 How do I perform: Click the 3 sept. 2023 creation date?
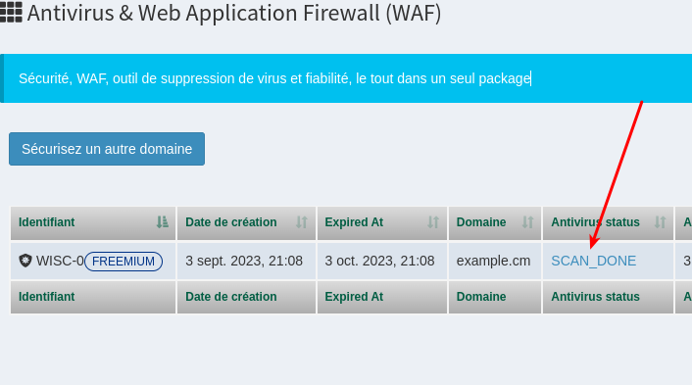pos(244,261)
